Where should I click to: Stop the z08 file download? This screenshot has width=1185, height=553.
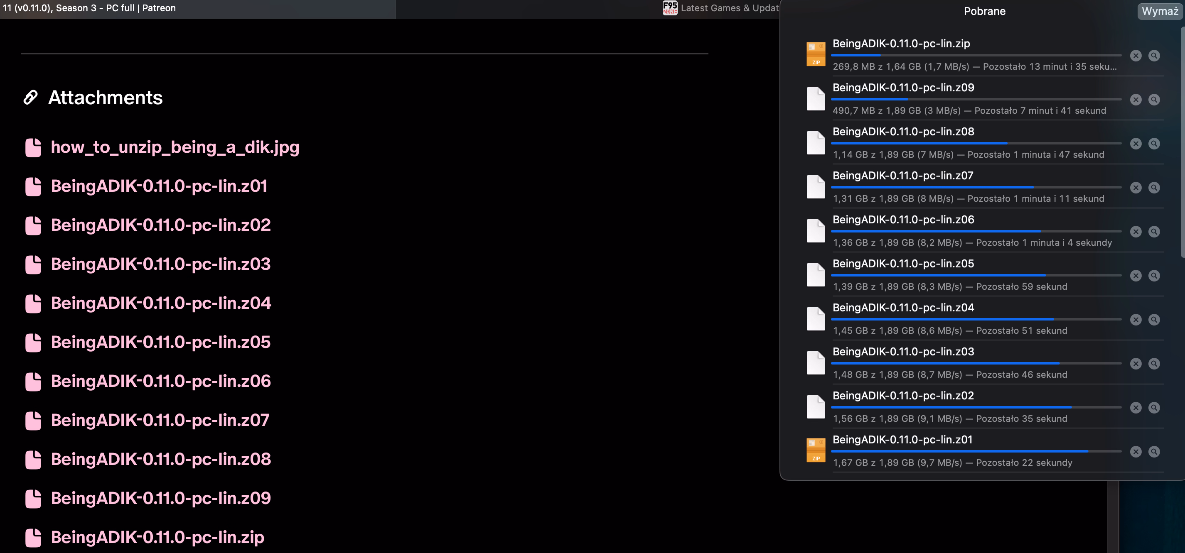click(x=1135, y=144)
